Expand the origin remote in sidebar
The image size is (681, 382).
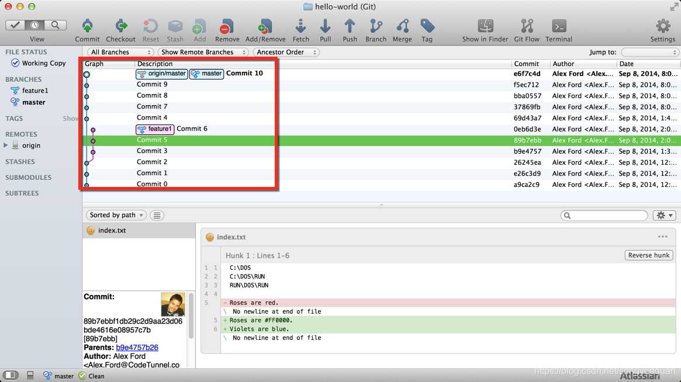(x=6, y=145)
